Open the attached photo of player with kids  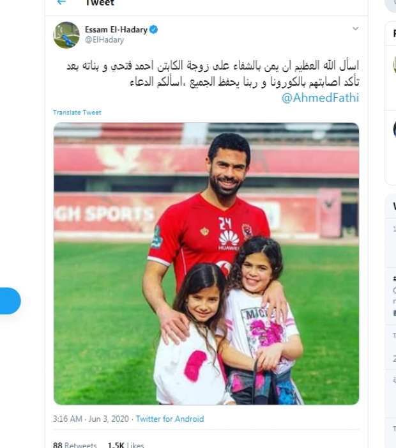pos(206,263)
